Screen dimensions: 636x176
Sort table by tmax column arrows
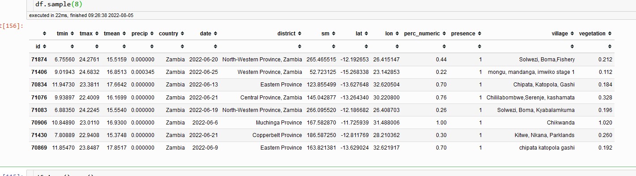click(96, 34)
